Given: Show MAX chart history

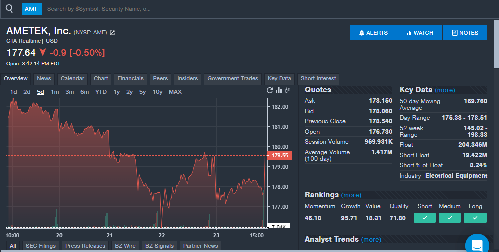Looking at the screenshot, I should [x=175, y=92].
